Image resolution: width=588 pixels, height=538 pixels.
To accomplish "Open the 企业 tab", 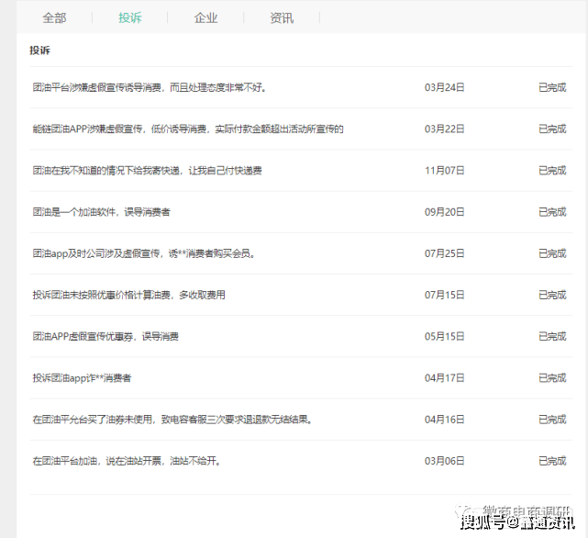I will click(205, 17).
